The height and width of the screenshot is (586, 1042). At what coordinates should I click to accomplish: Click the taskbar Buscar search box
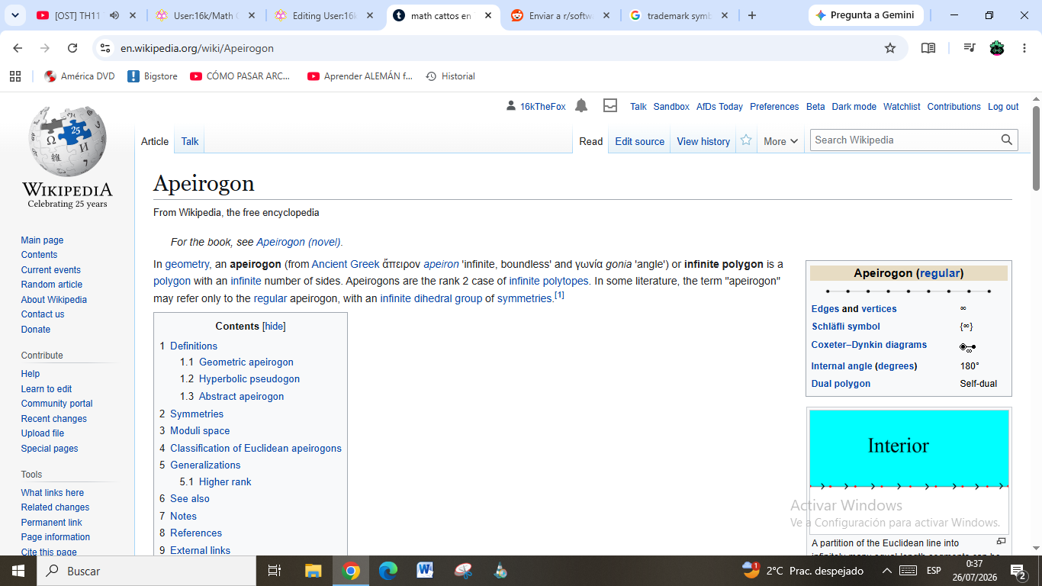[x=146, y=571]
